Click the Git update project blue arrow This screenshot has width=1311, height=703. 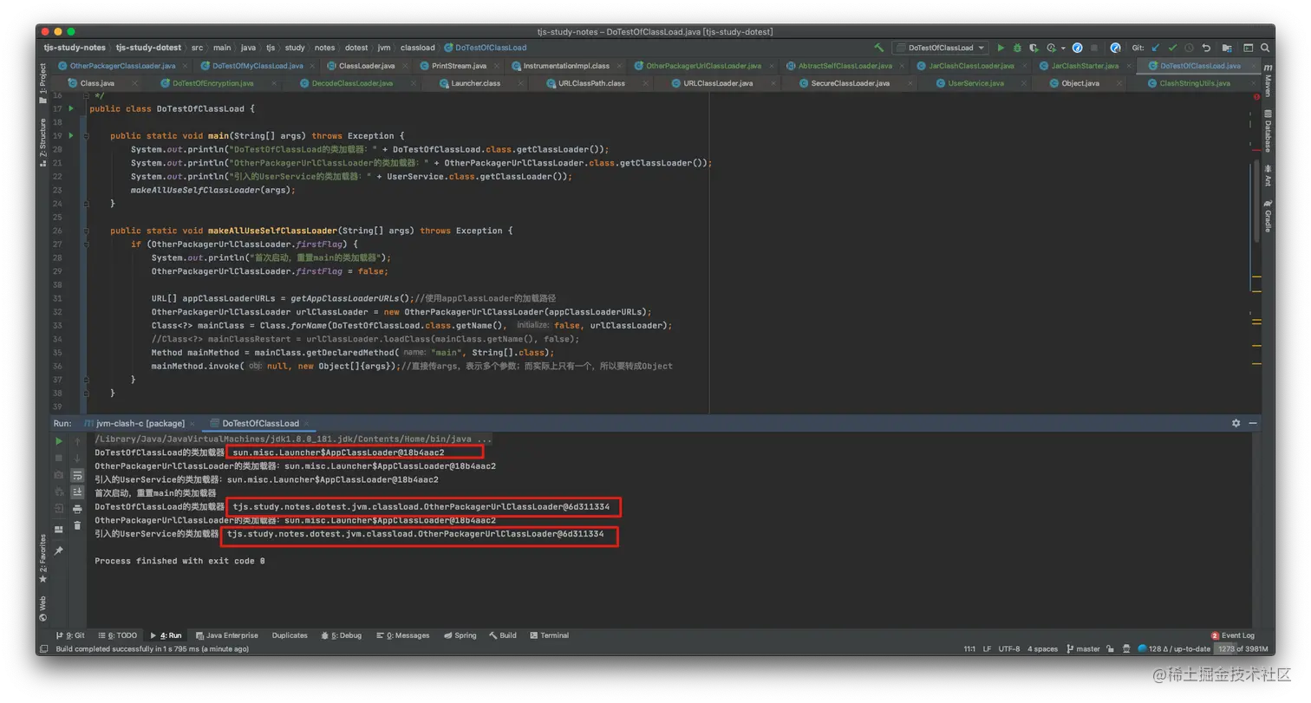pos(1155,48)
